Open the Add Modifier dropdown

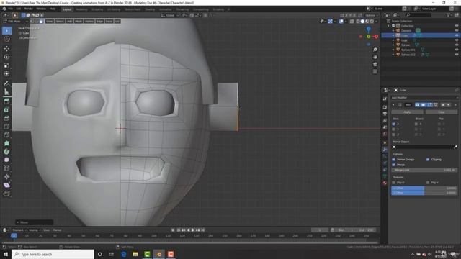tap(424, 98)
